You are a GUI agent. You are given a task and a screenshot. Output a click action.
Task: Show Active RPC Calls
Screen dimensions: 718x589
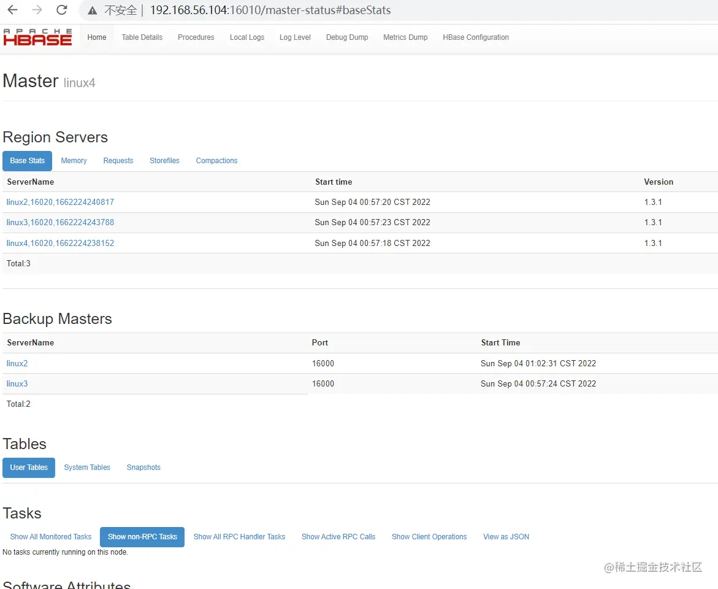point(338,537)
